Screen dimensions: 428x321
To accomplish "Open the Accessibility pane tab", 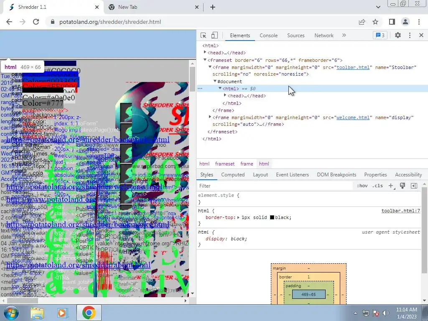I will pyautogui.click(x=408, y=175).
